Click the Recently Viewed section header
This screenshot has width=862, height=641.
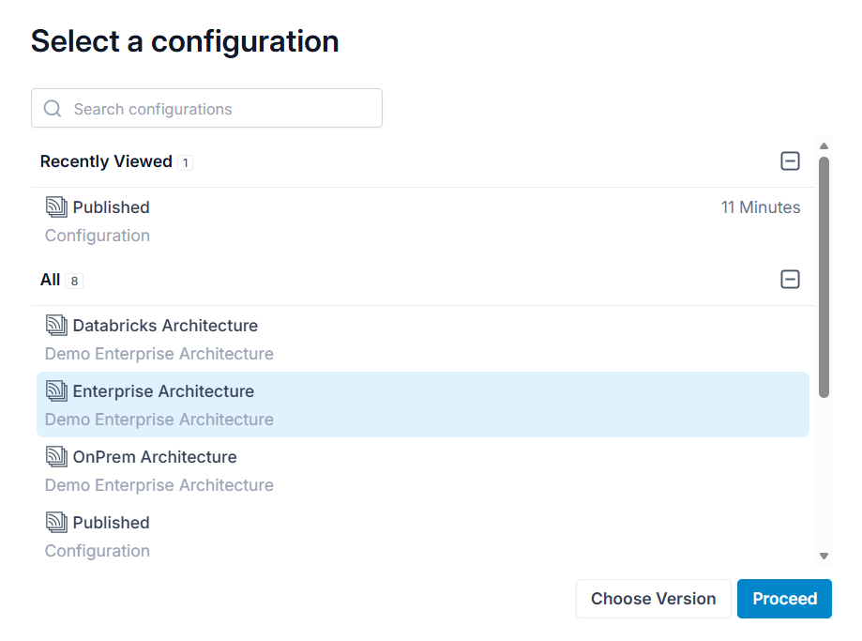tap(106, 161)
